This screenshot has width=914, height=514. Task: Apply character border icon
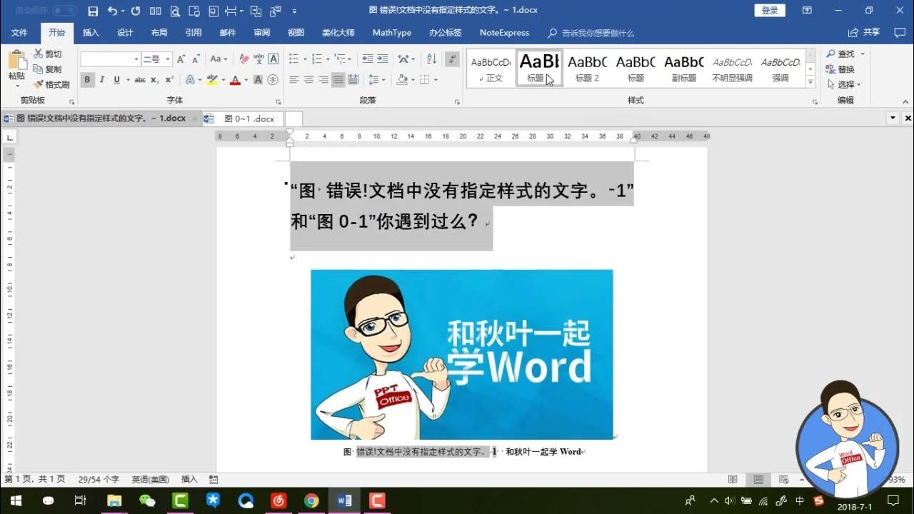click(273, 59)
